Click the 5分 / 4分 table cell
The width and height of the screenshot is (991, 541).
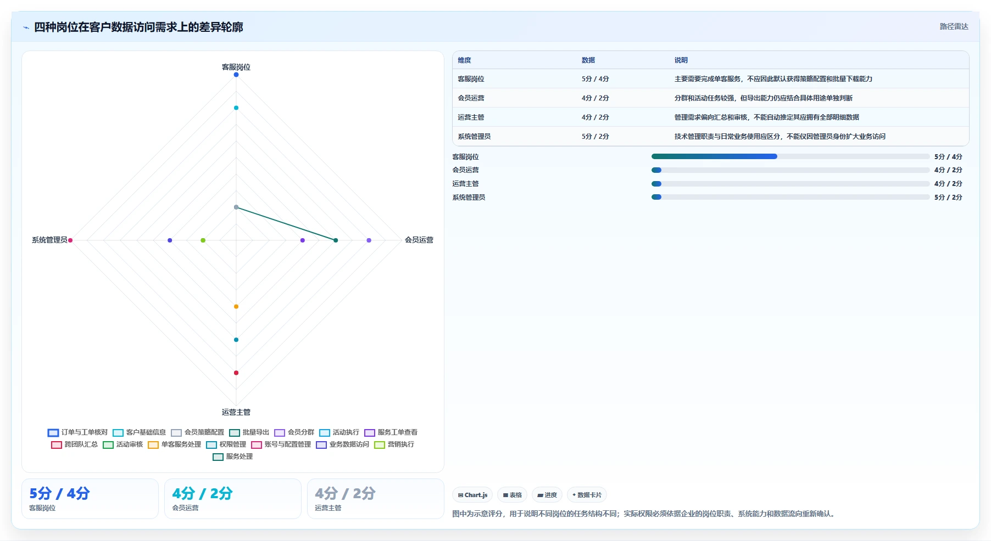coord(595,79)
